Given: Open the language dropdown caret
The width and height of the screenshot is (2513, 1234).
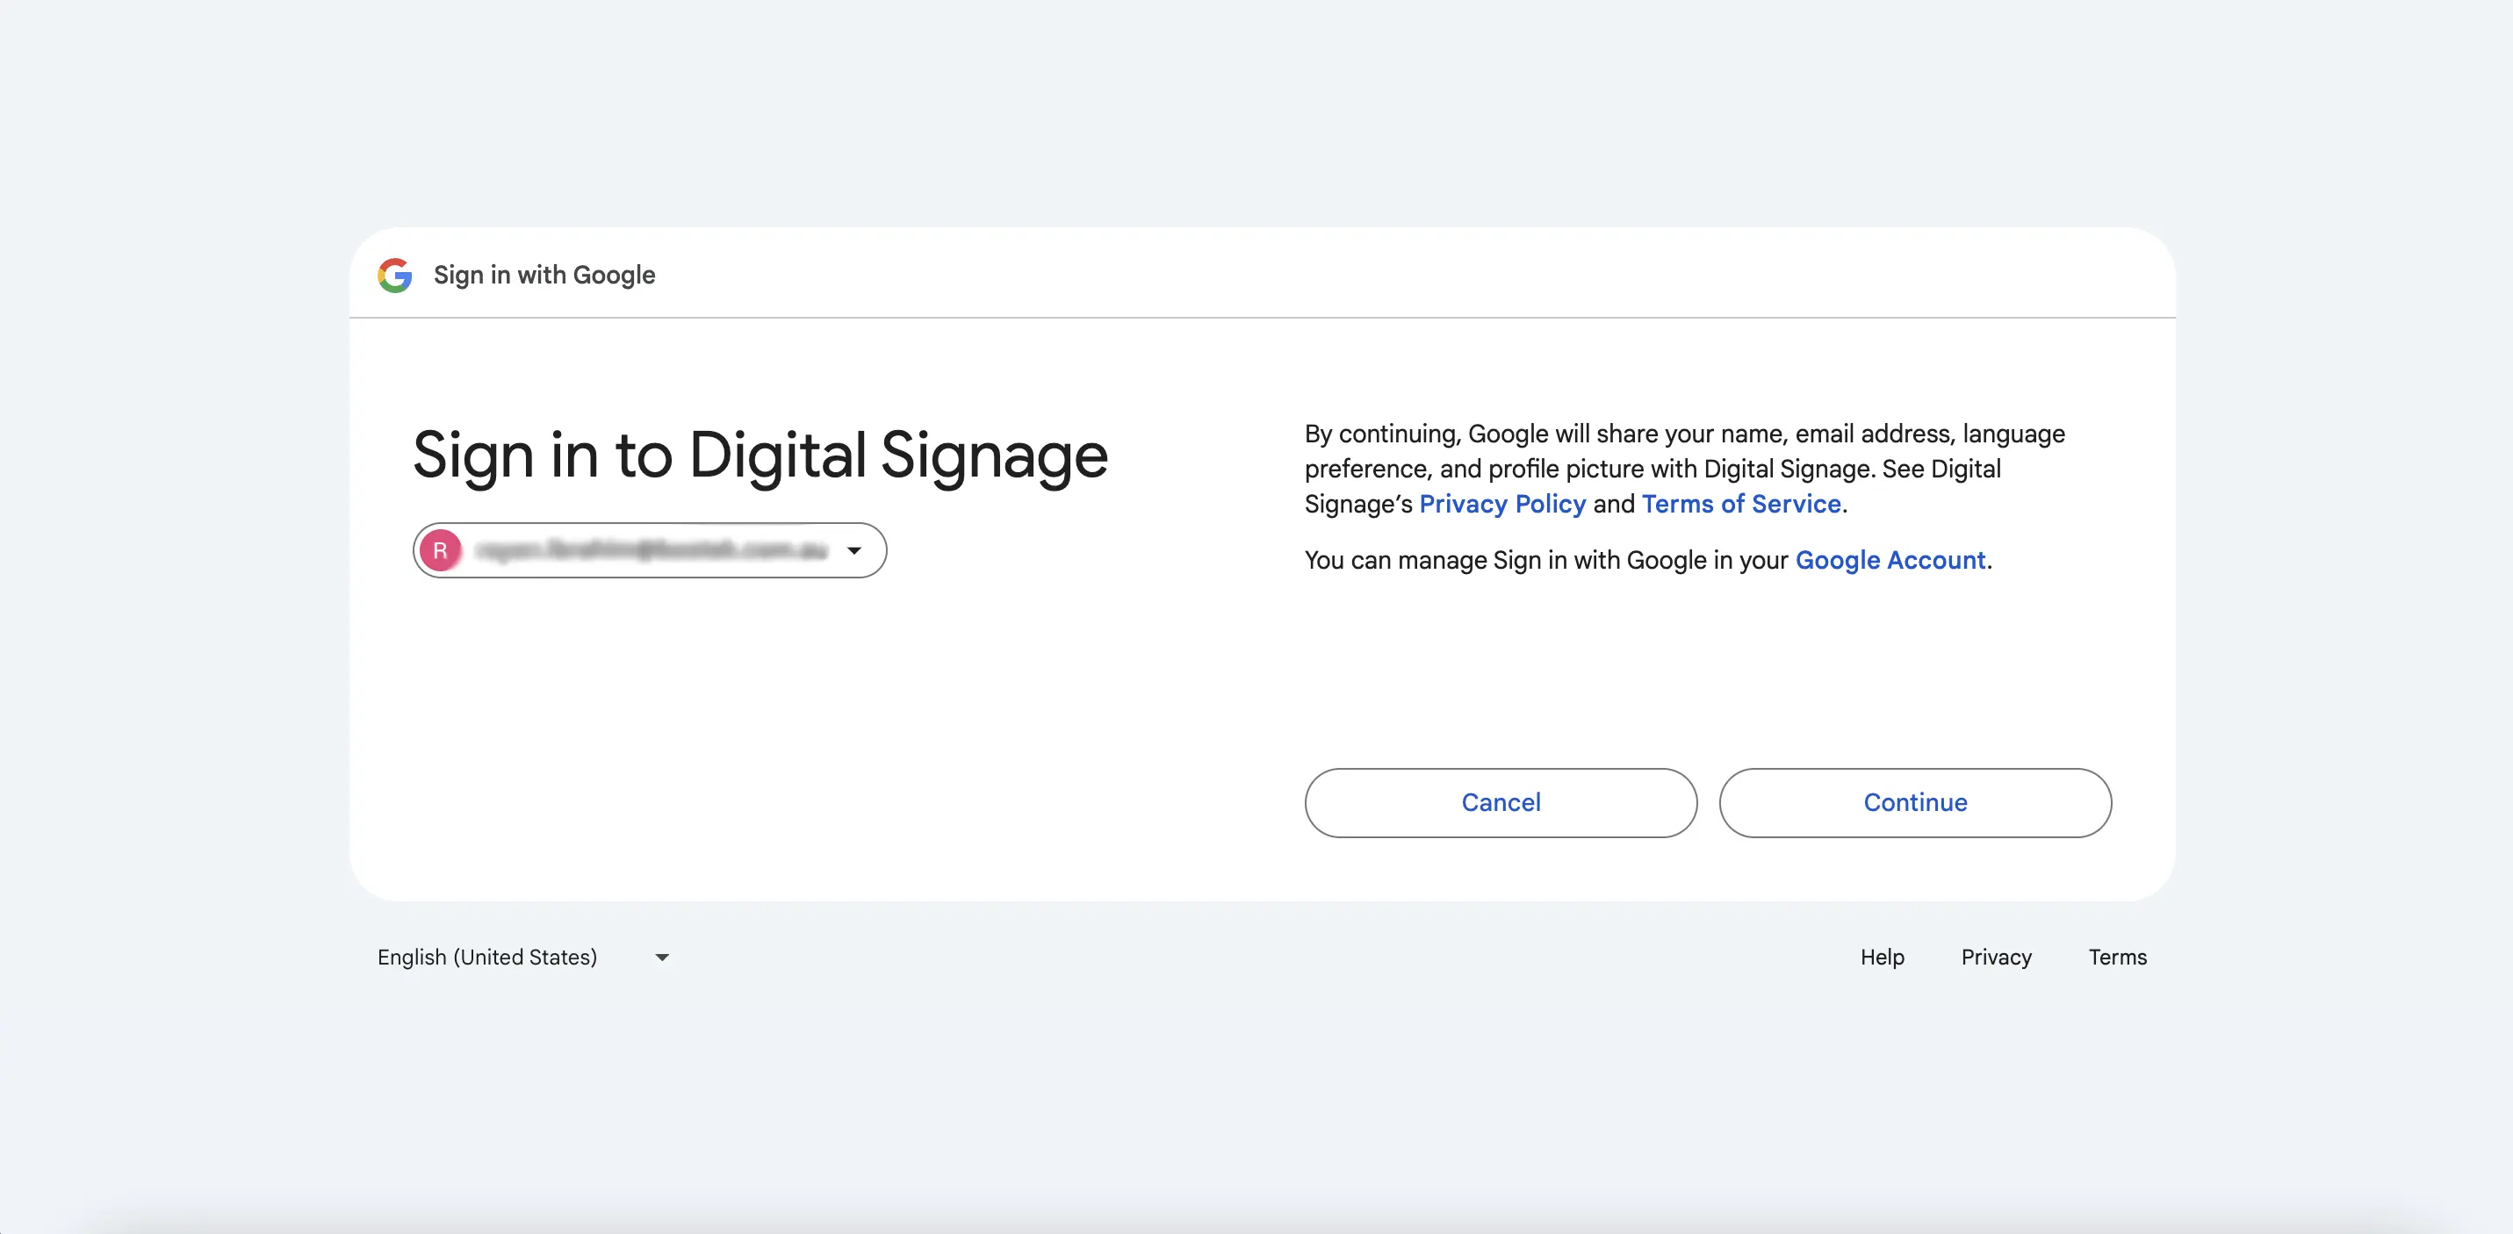Looking at the screenshot, I should [x=660, y=957].
